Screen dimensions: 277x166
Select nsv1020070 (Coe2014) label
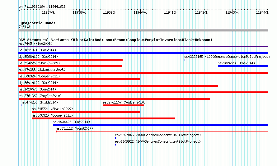tap(37, 89)
